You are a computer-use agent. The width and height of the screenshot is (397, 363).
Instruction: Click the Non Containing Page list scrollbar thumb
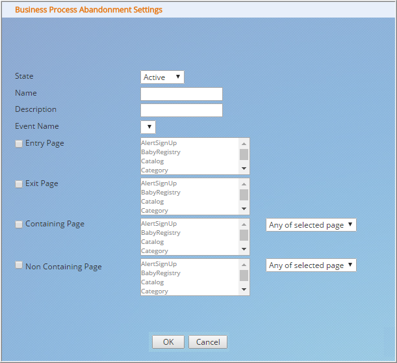[244, 275]
